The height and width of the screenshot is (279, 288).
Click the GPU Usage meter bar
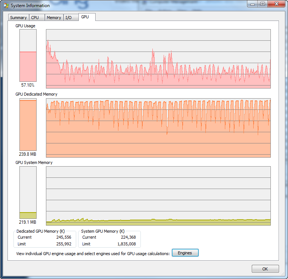[x=28, y=55]
